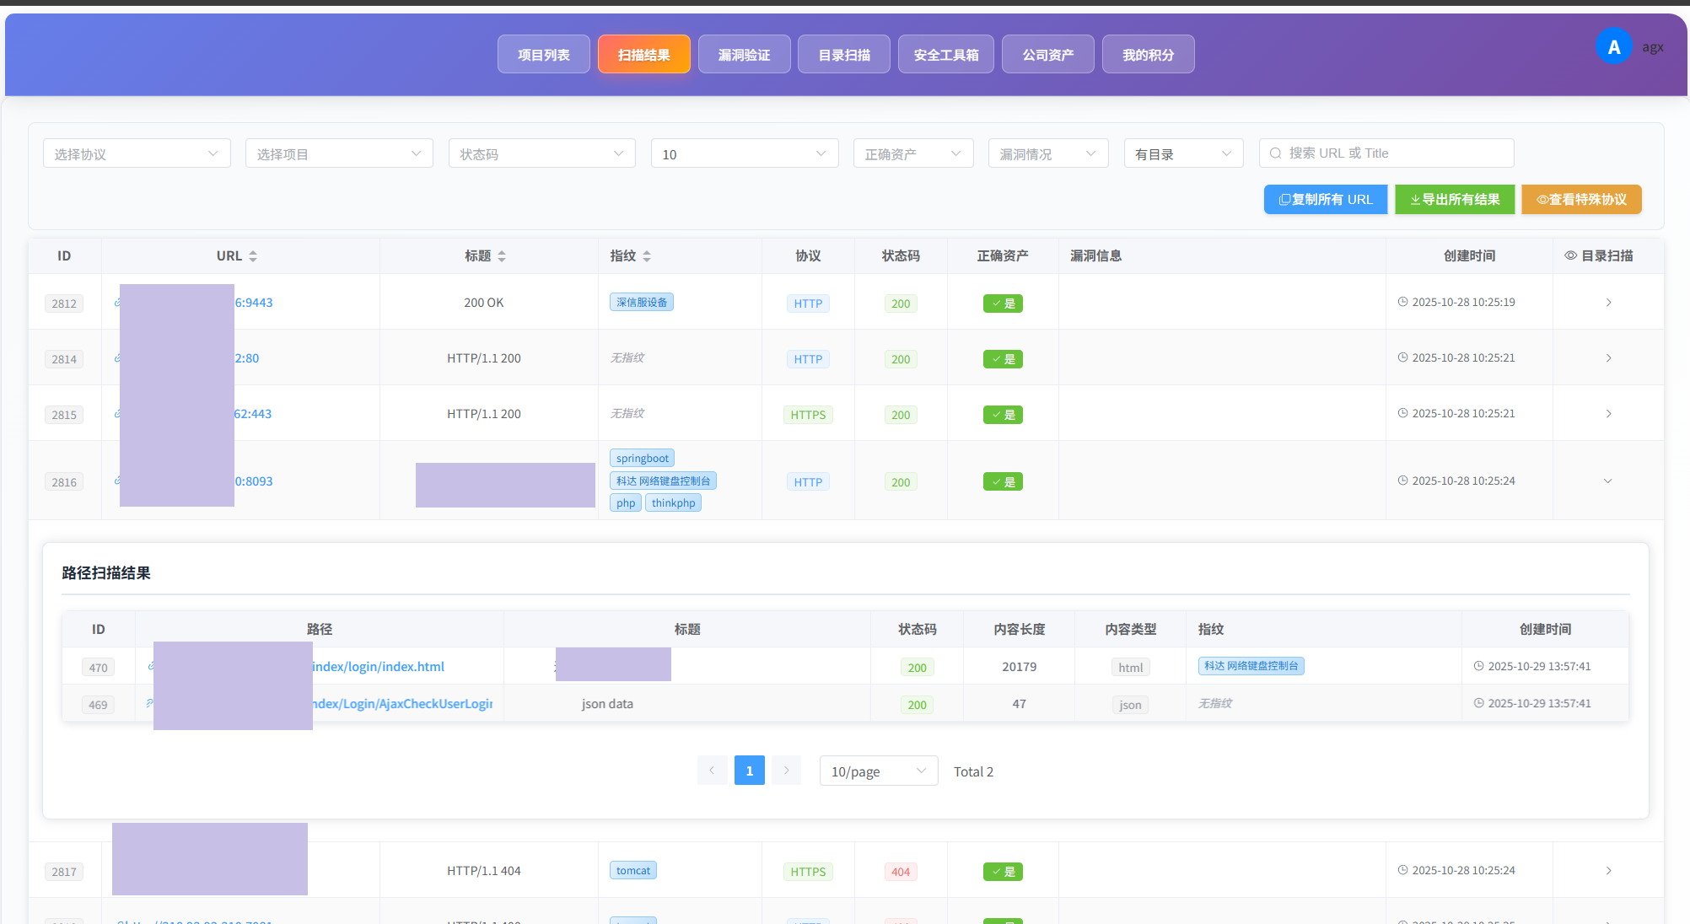Screen dimensions: 1690x924
Task: Expand directory scan for row 2817
Action: 1608,871
